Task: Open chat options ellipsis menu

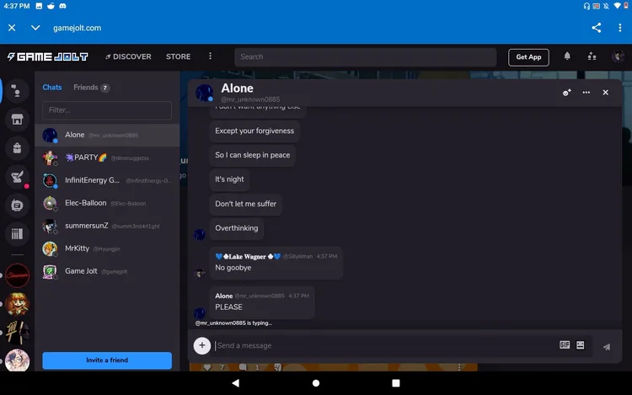Action: coord(586,93)
